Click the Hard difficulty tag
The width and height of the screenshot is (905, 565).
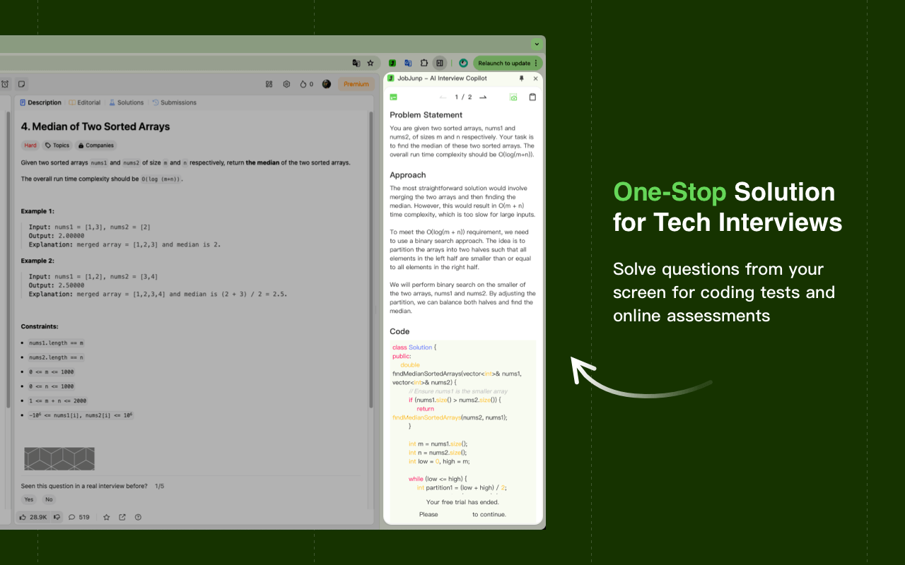tap(30, 145)
